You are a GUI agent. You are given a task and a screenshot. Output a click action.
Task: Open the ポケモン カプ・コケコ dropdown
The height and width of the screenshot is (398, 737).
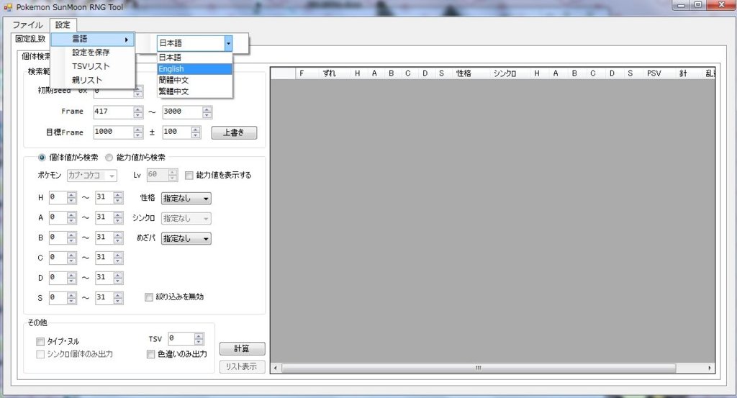tap(91, 176)
